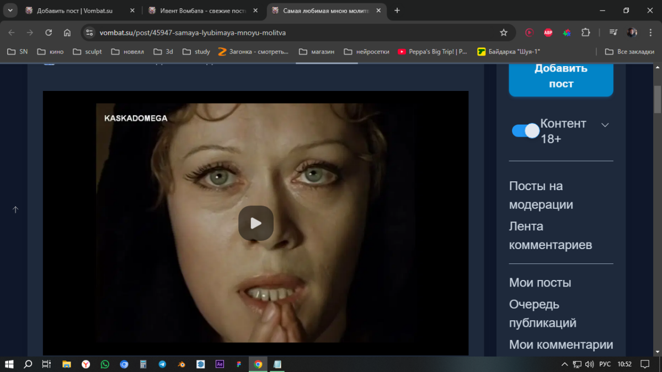
Task: Go to Мои посты
Action: (x=540, y=283)
